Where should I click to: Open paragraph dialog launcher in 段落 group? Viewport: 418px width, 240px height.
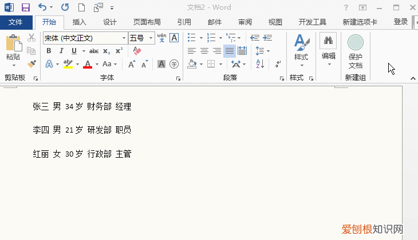[x=282, y=78]
